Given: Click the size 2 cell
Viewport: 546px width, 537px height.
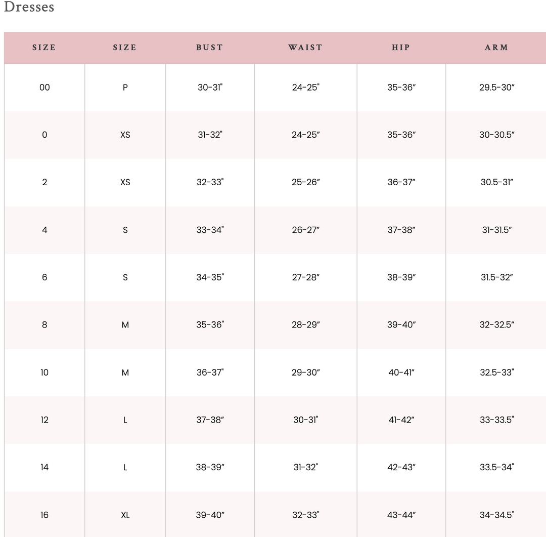Looking at the screenshot, I should click(44, 182).
